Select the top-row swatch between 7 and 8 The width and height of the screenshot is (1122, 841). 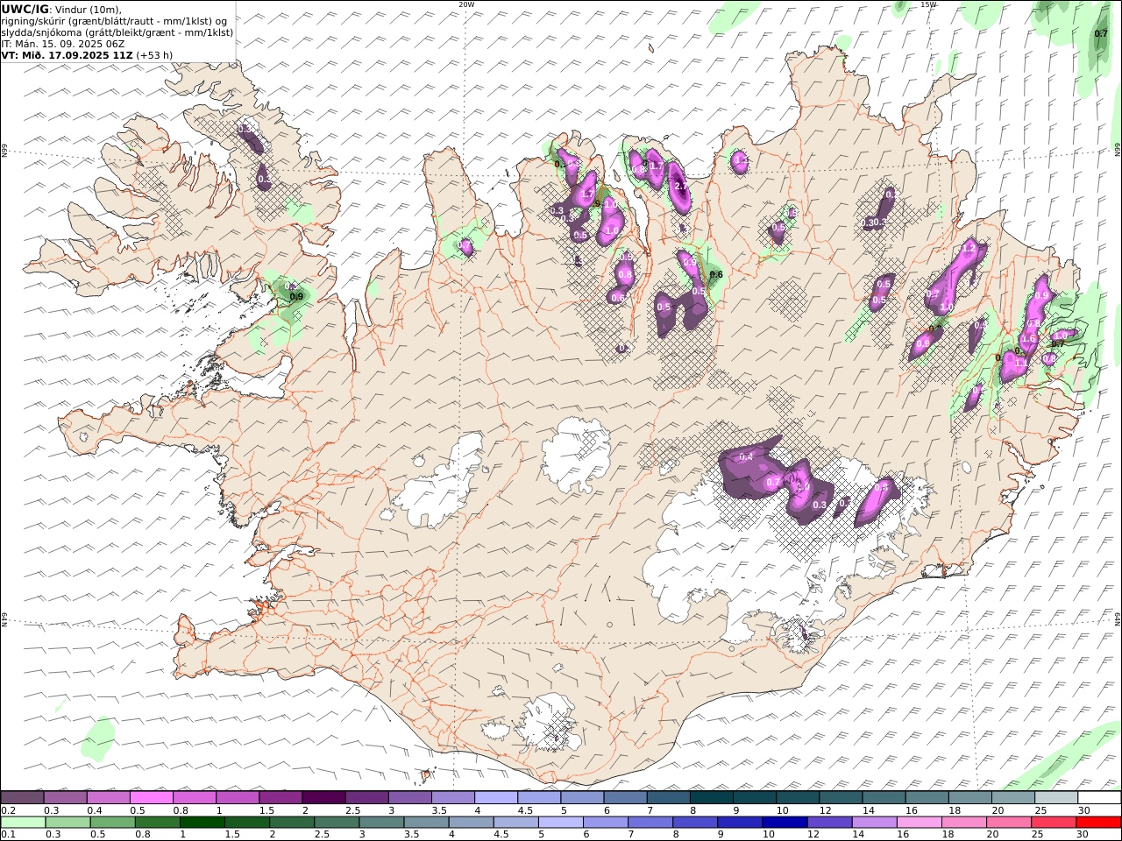[x=668, y=797]
